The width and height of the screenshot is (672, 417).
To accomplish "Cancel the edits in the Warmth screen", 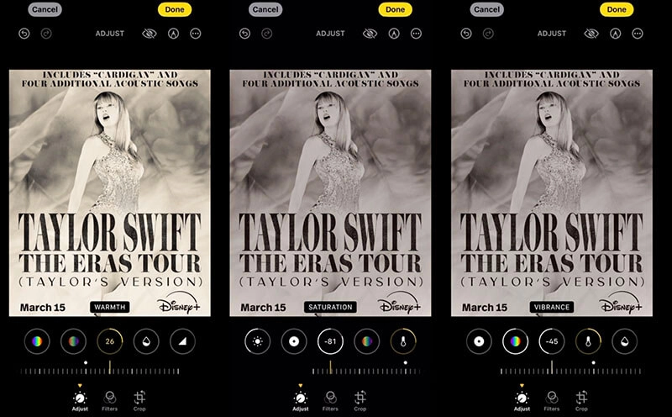I will point(44,9).
